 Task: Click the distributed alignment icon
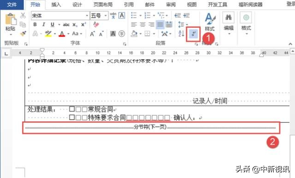(169, 24)
